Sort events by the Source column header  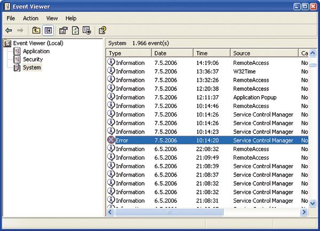coord(264,53)
